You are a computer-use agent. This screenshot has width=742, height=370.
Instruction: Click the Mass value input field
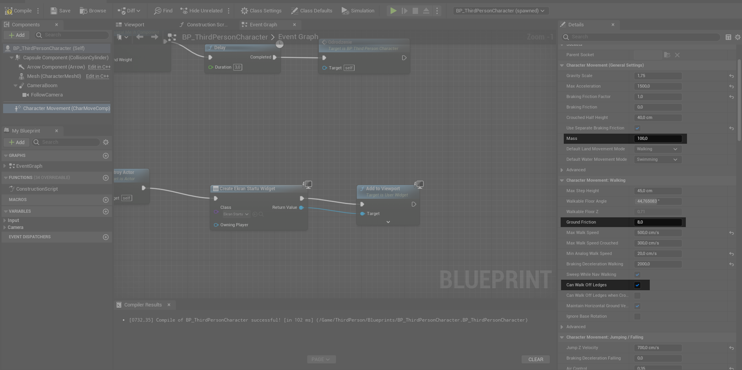(658, 139)
